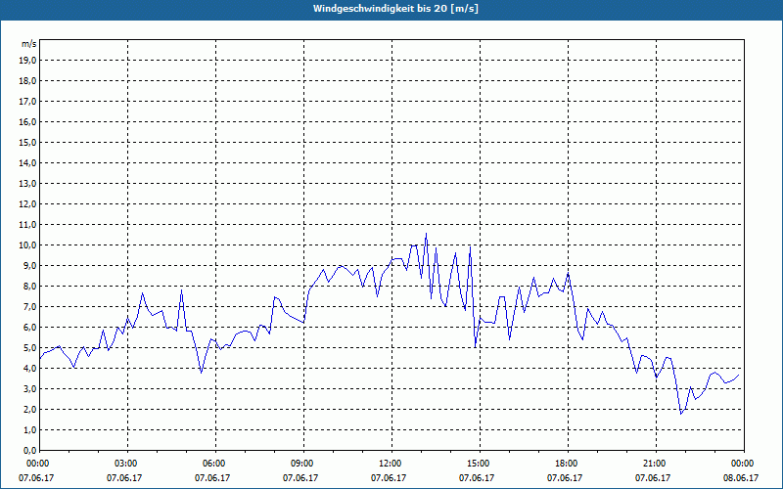783x489 pixels.
Task: Pick the "6,0" y-axis value
Action: click(x=29, y=328)
